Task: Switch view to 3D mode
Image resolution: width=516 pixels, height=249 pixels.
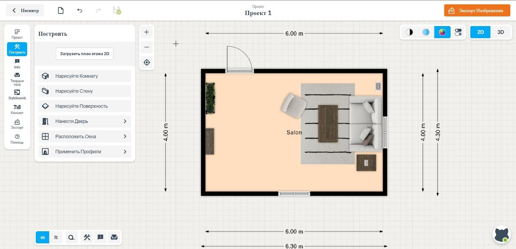Action: (x=501, y=32)
